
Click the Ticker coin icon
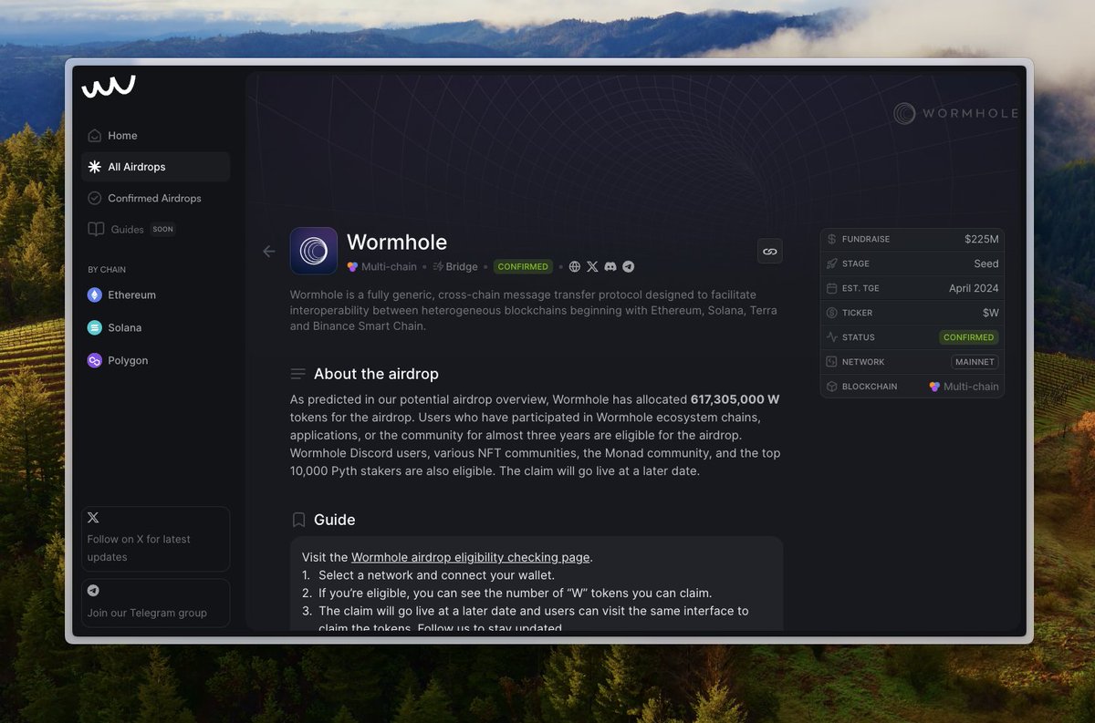click(831, 313)
